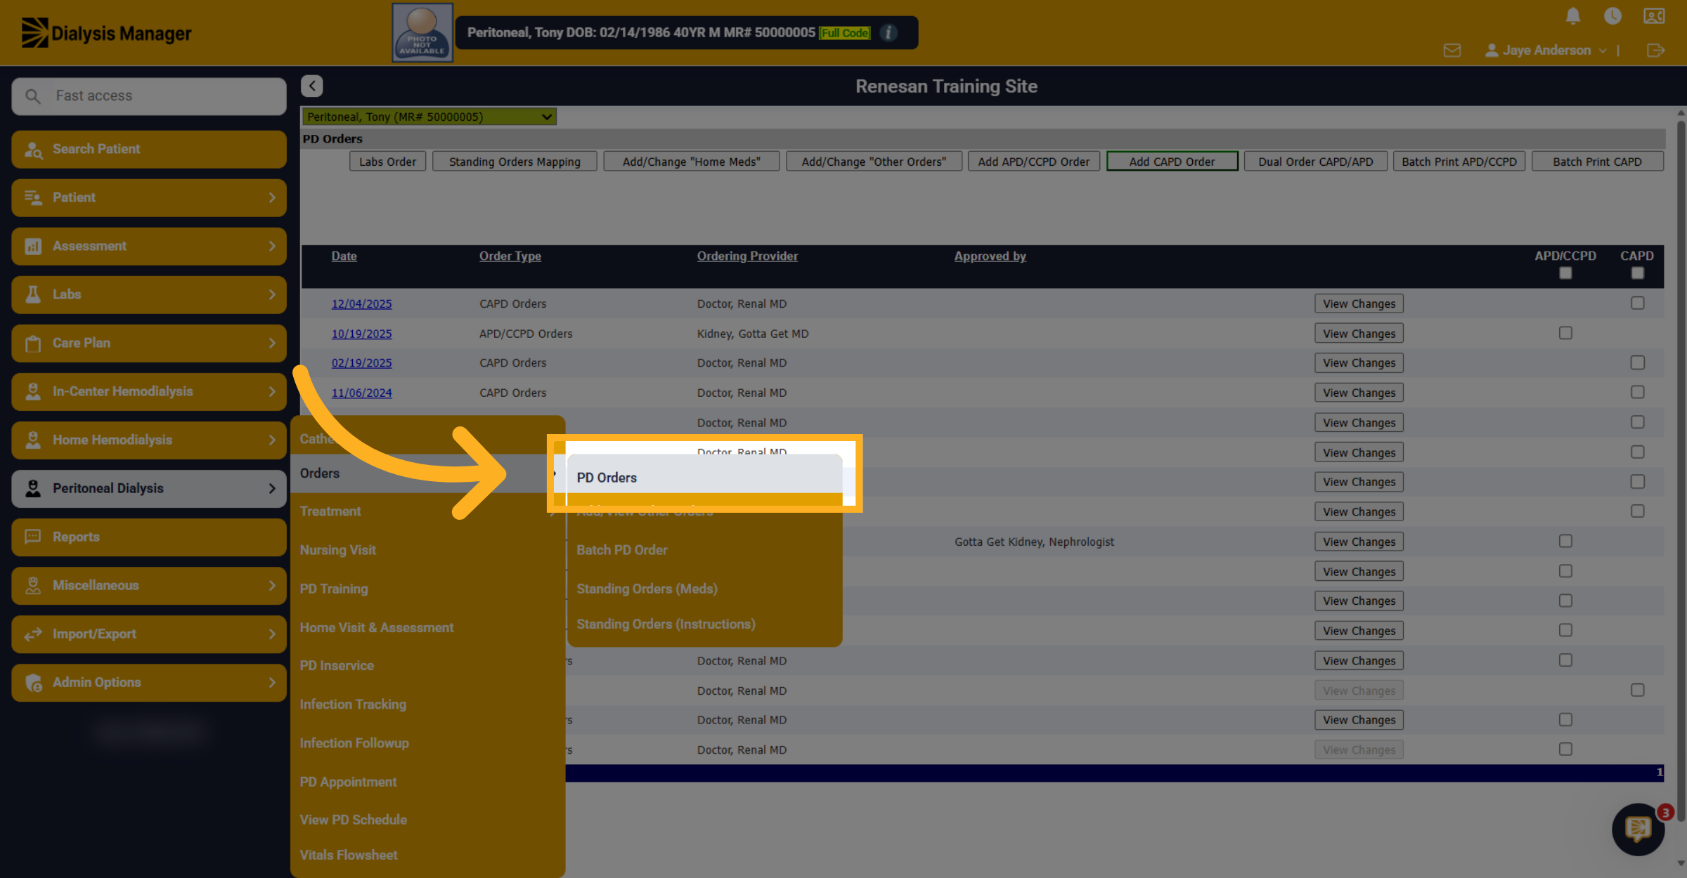This screenshot has height=878, width=1687.
Task: Check APD/CCPD box for 10/19/2025 order
Action: pos(1565,333)
